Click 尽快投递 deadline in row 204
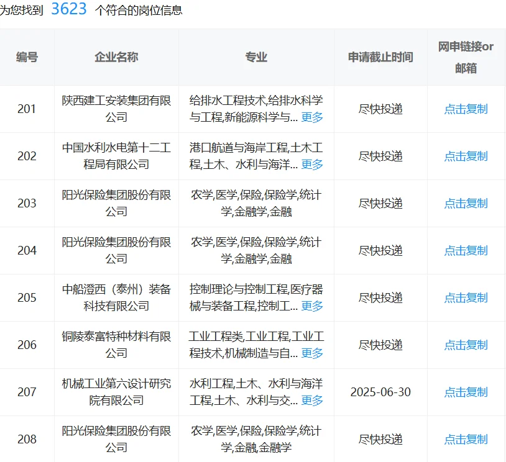Screen dimensions: 506x462 [x=380, y=250]
